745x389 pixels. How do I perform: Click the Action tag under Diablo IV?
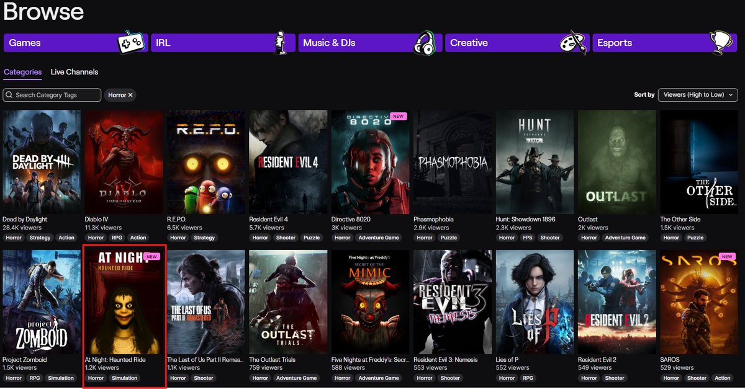(x=138, y=238)
